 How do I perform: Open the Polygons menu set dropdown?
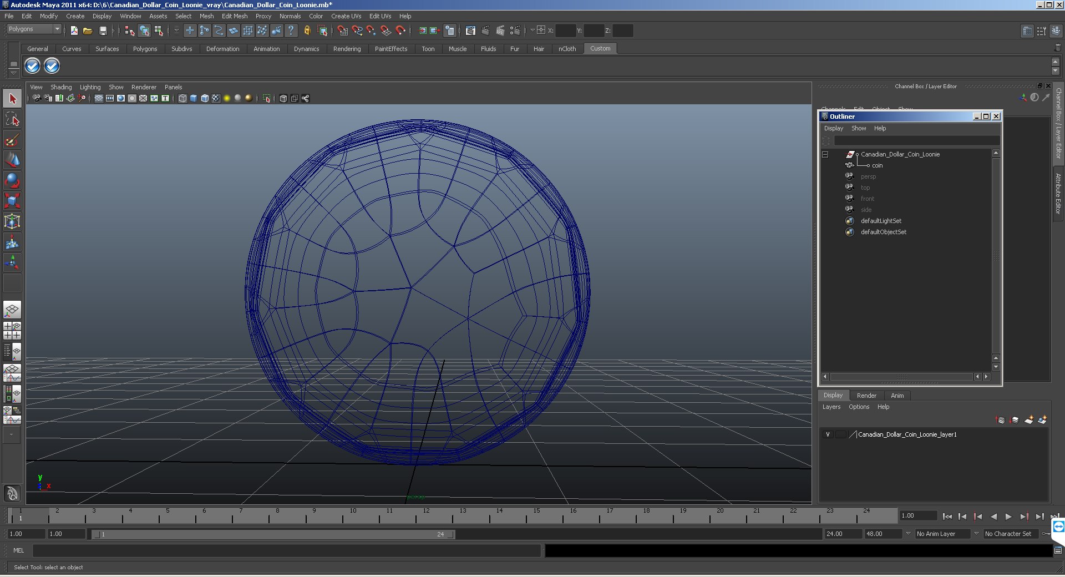34,29
